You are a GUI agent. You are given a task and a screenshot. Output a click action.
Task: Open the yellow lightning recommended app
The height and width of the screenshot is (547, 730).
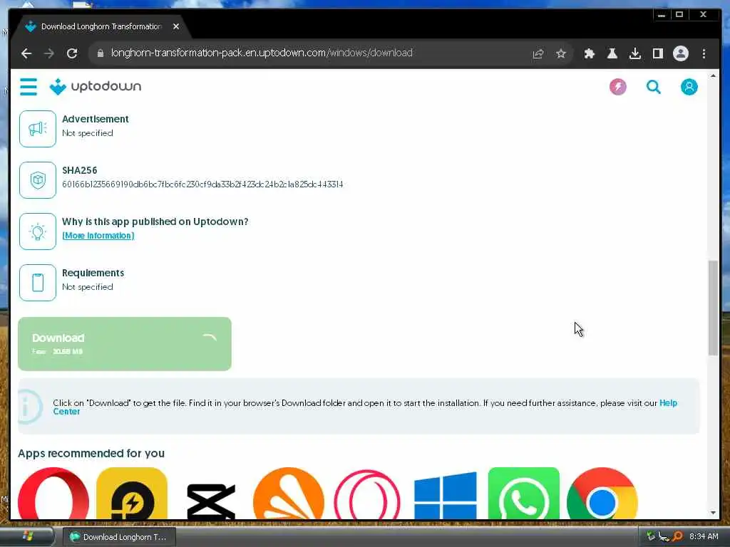click(132, 493)
